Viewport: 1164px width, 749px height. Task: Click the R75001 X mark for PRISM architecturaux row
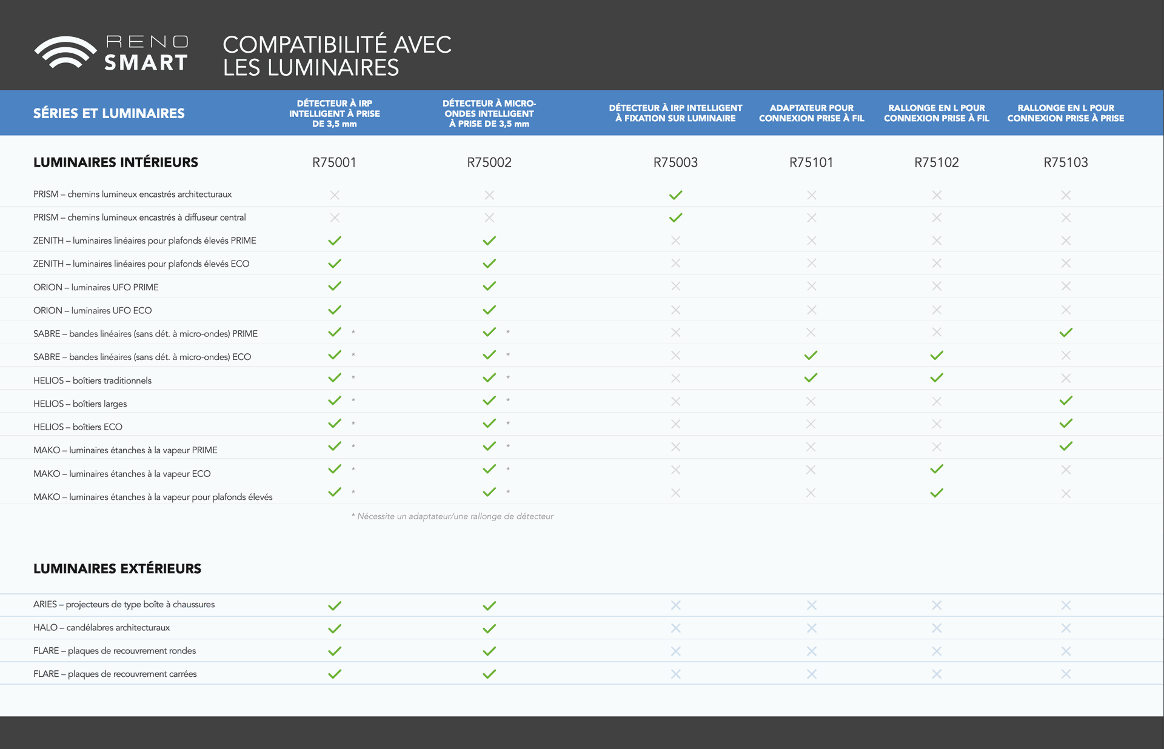pyautogui.click(x=335, y=195)
